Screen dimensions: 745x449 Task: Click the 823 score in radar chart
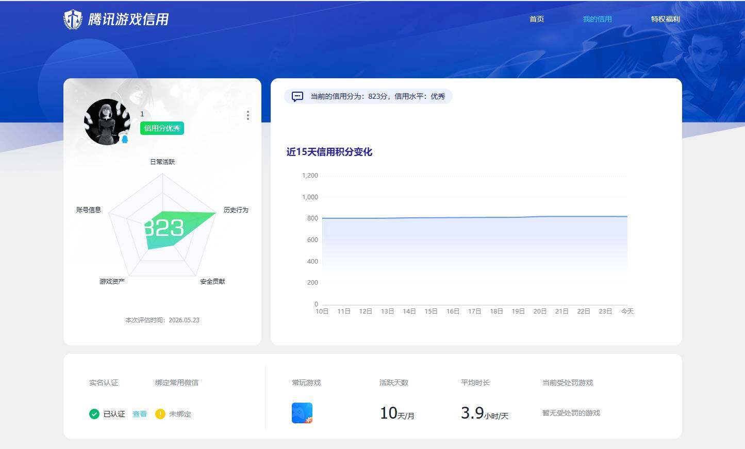[163, 228]
